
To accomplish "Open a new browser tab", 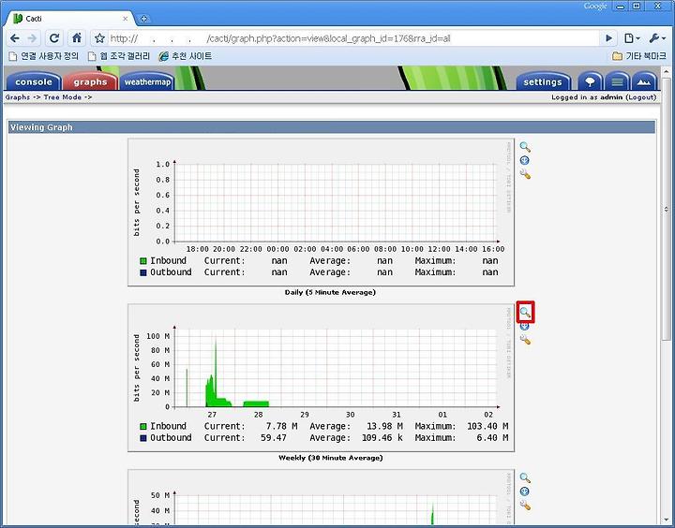I will (x=143, y=19).
